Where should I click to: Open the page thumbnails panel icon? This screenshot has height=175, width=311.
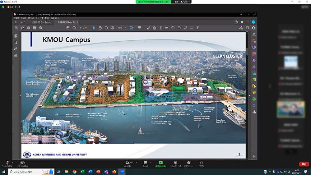point(16,36)
